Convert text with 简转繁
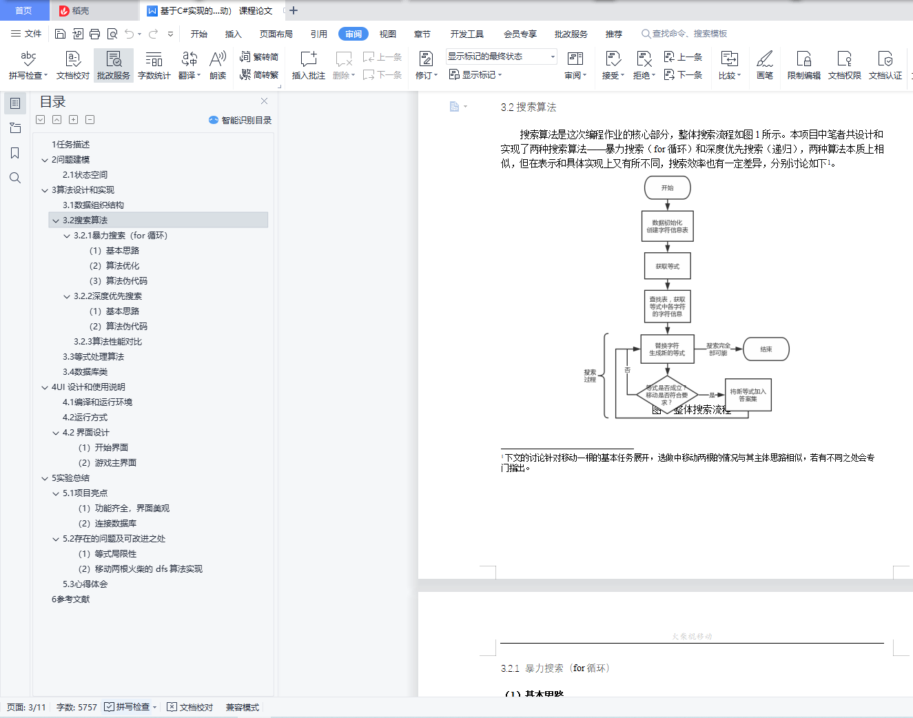 (259, 74)
